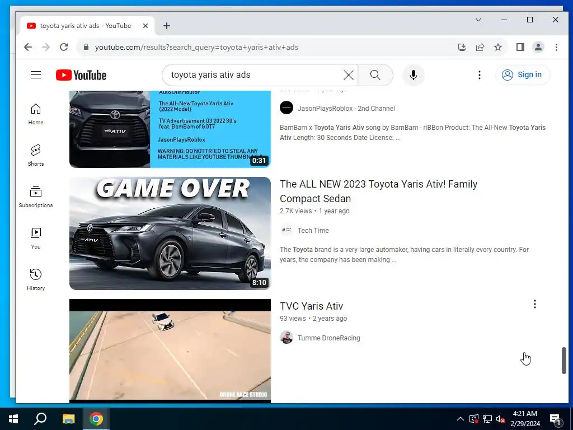
Task: Open Home in the sidebar
Action: 36,114
